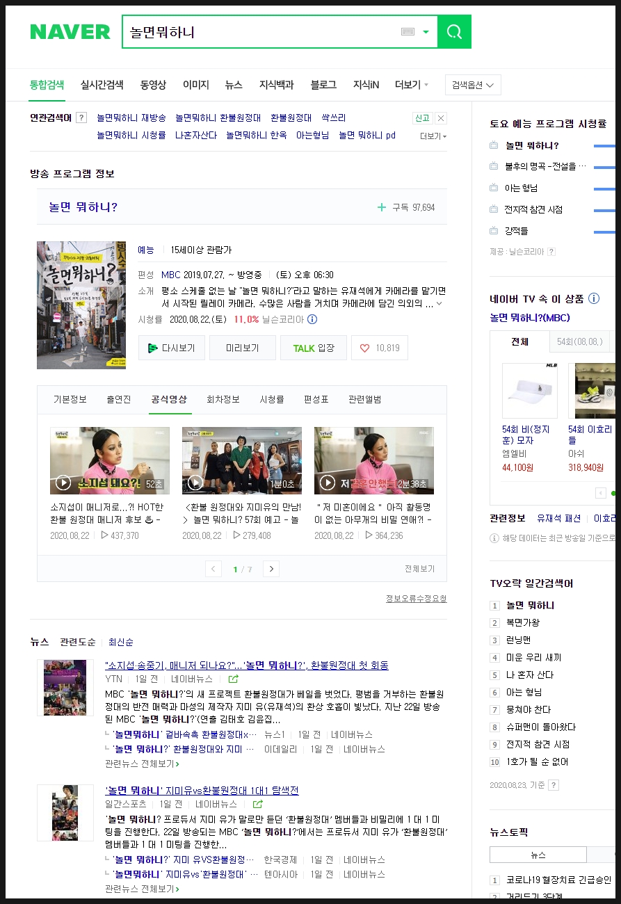Switch to the 실시간검색 tab

coord(102,85)
